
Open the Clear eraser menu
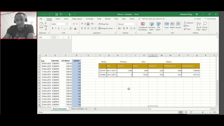187,29
